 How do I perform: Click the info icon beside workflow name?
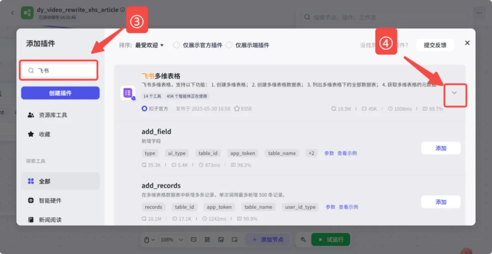(123, 10)
